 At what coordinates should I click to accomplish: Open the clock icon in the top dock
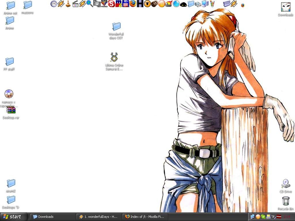54,4
